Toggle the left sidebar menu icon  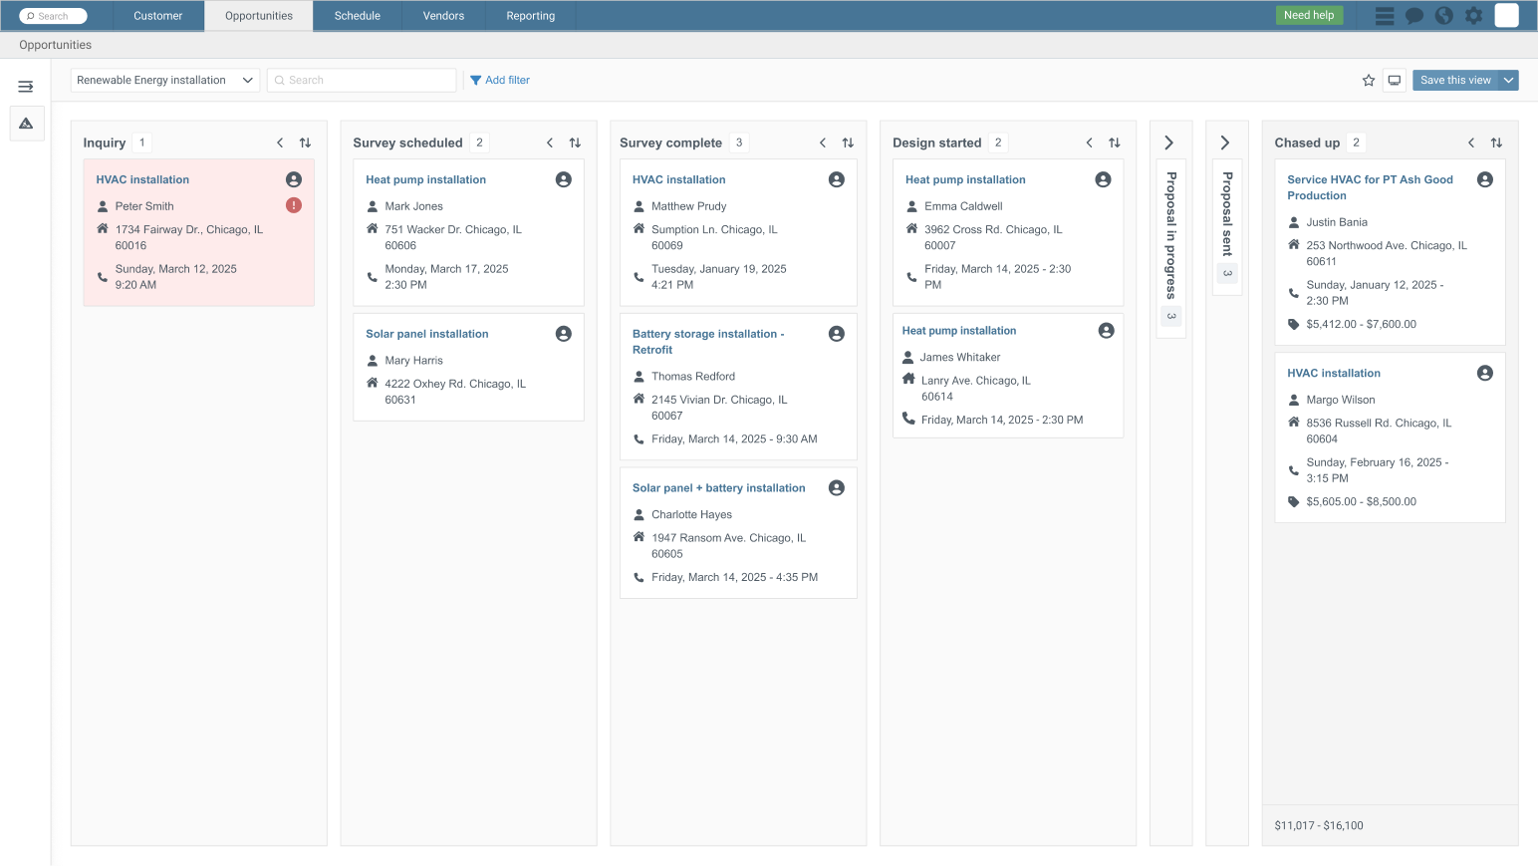pos(26,87)
